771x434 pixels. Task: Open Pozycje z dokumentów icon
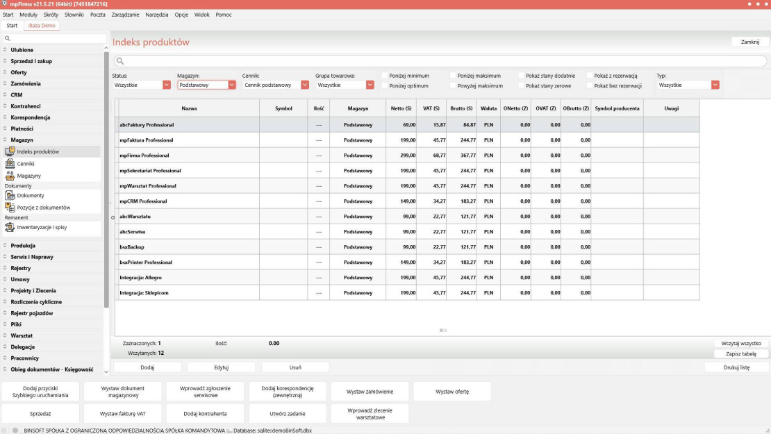(x=10, y=208)
